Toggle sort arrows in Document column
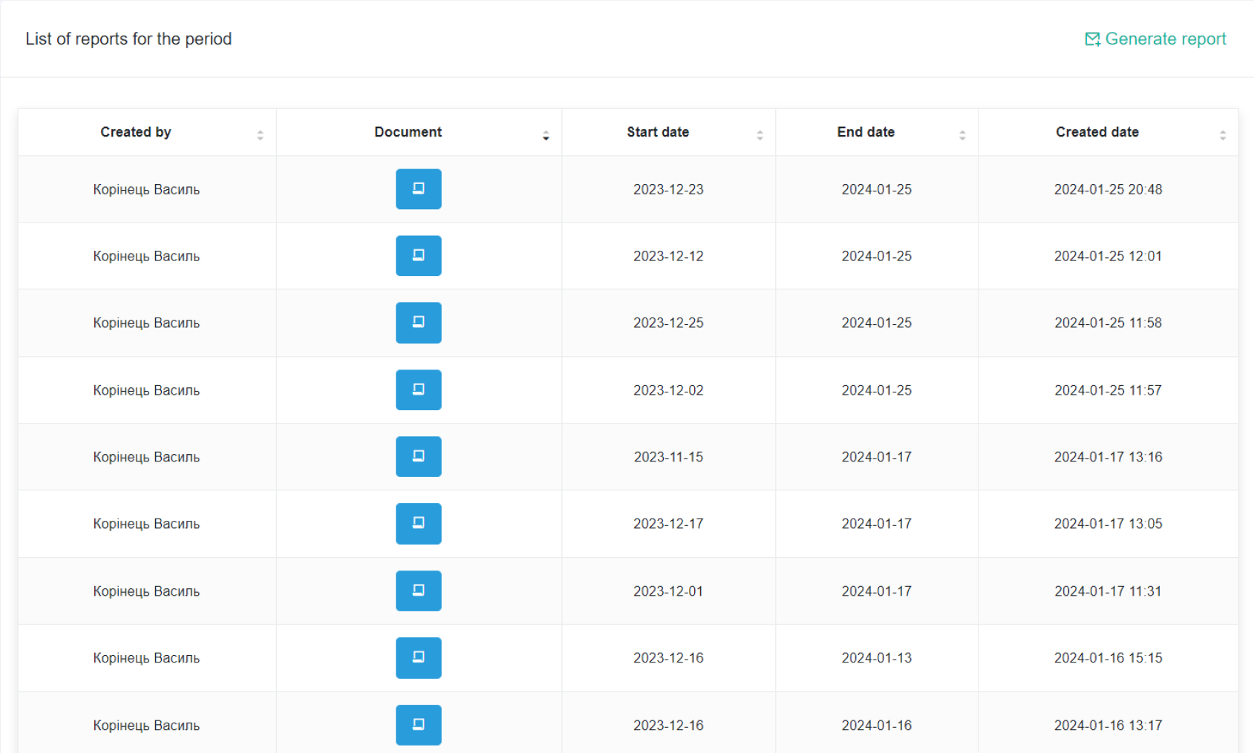Image resolution: width=1254 pixels, height=753 pixels. pos(546,135)
